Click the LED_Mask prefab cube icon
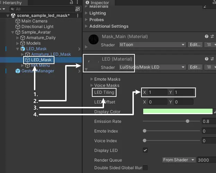 coord(23,49)
